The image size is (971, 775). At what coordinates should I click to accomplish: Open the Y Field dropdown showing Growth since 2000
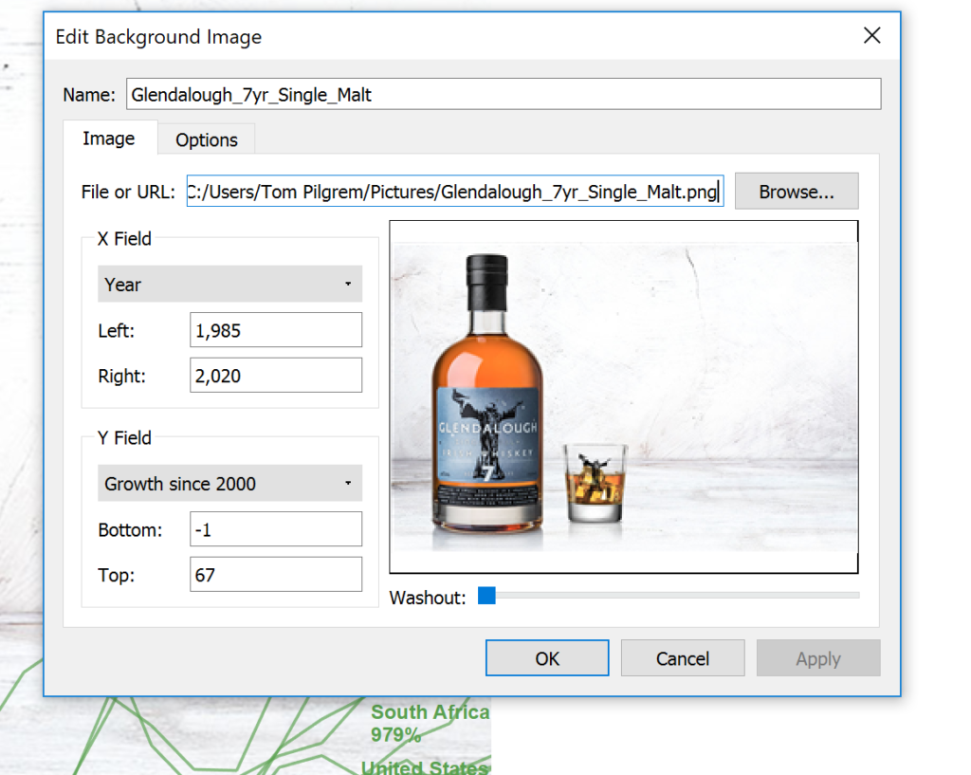[x=229, y=483]
